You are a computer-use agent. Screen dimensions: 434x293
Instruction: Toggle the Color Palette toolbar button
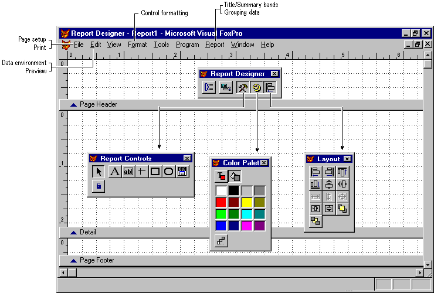pos(256,88)
